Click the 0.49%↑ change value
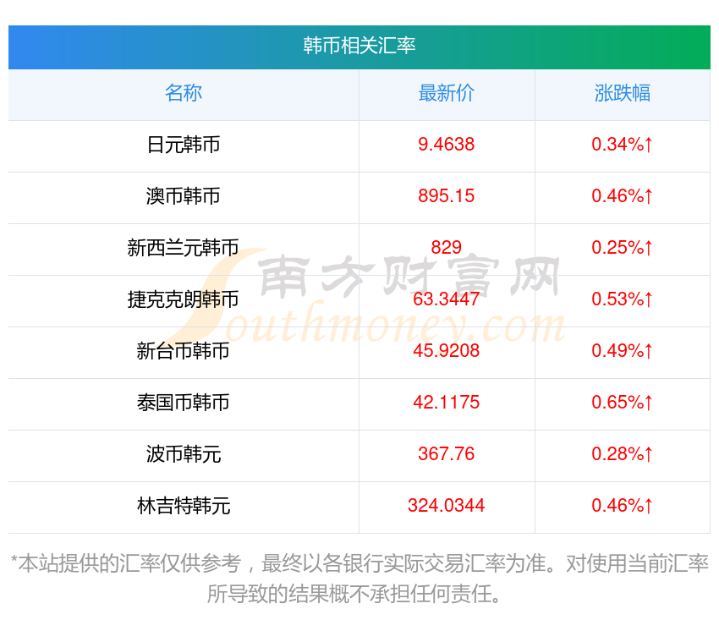The width and height of the screenshot is (719, 620). click(622, 351)
